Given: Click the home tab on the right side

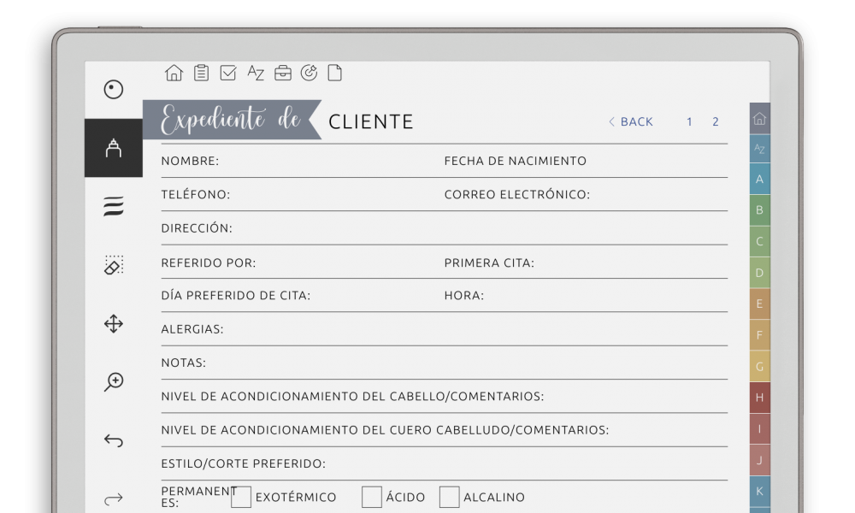Looking at the screenshot, I should click(759, 118).
